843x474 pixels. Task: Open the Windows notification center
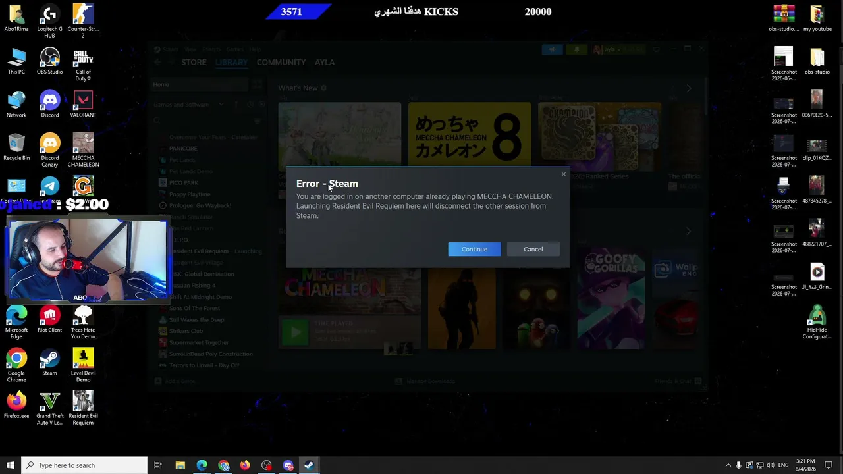[829, 465]
